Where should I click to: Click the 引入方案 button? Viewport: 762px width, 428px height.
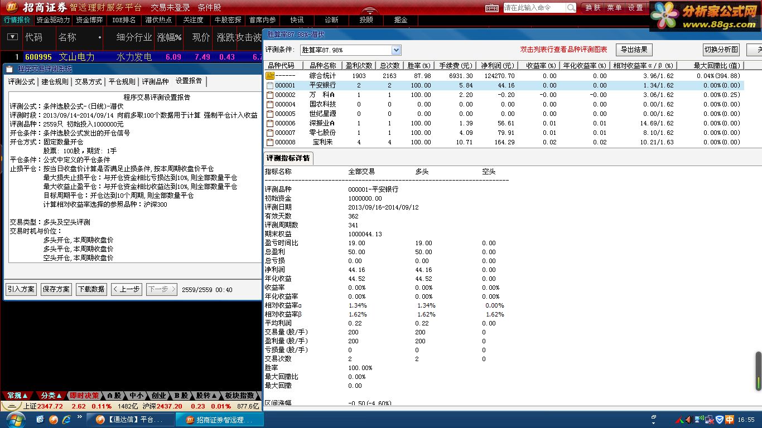tap(21, 289)
